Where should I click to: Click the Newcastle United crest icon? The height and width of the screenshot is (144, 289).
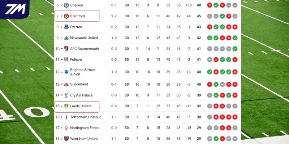tap(66, 38)
